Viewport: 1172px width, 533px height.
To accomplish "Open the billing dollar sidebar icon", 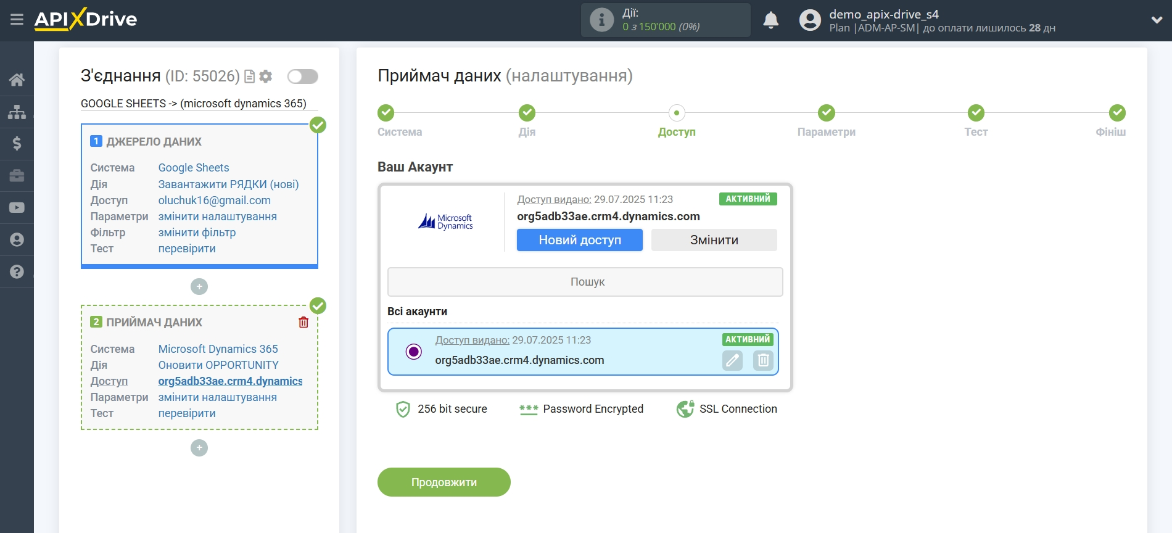I will click(17, 144).
